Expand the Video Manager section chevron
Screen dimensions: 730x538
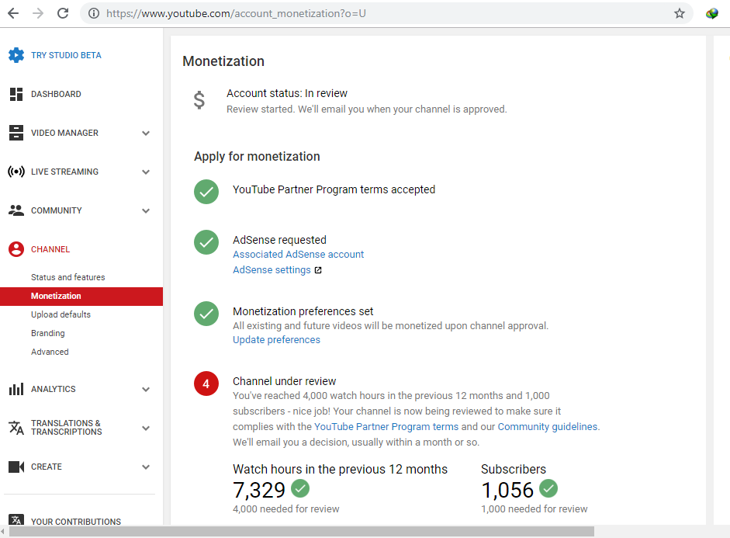(x=146, y=134)
